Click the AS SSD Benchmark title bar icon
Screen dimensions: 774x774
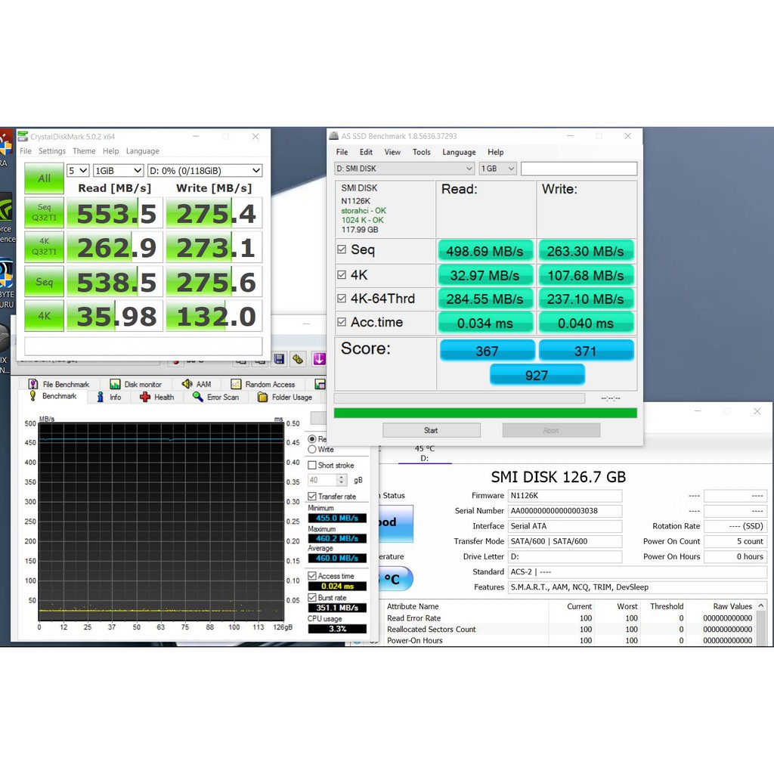333,136
